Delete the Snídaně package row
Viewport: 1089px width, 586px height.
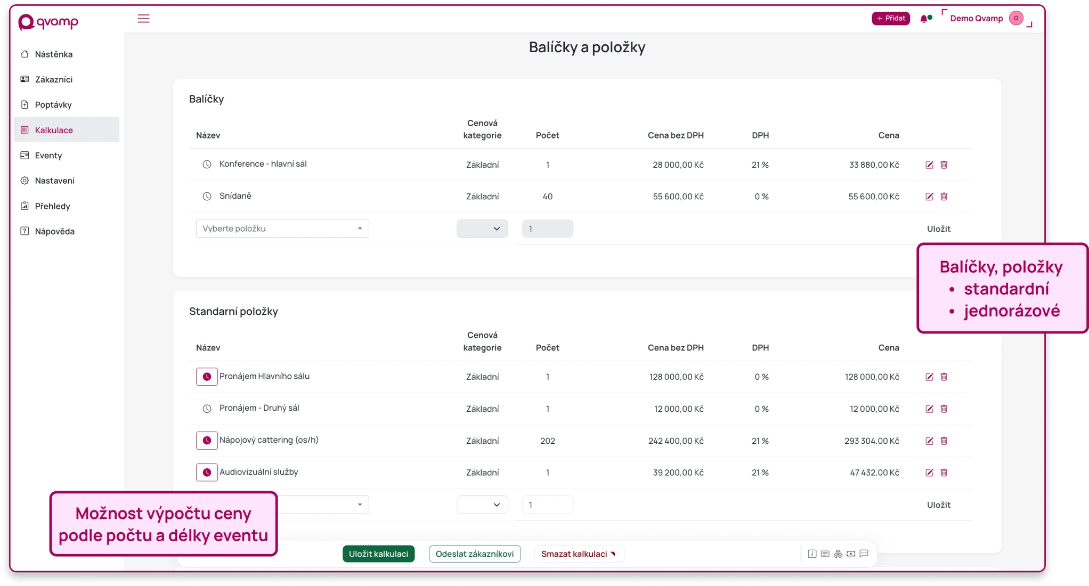(944, 197)
